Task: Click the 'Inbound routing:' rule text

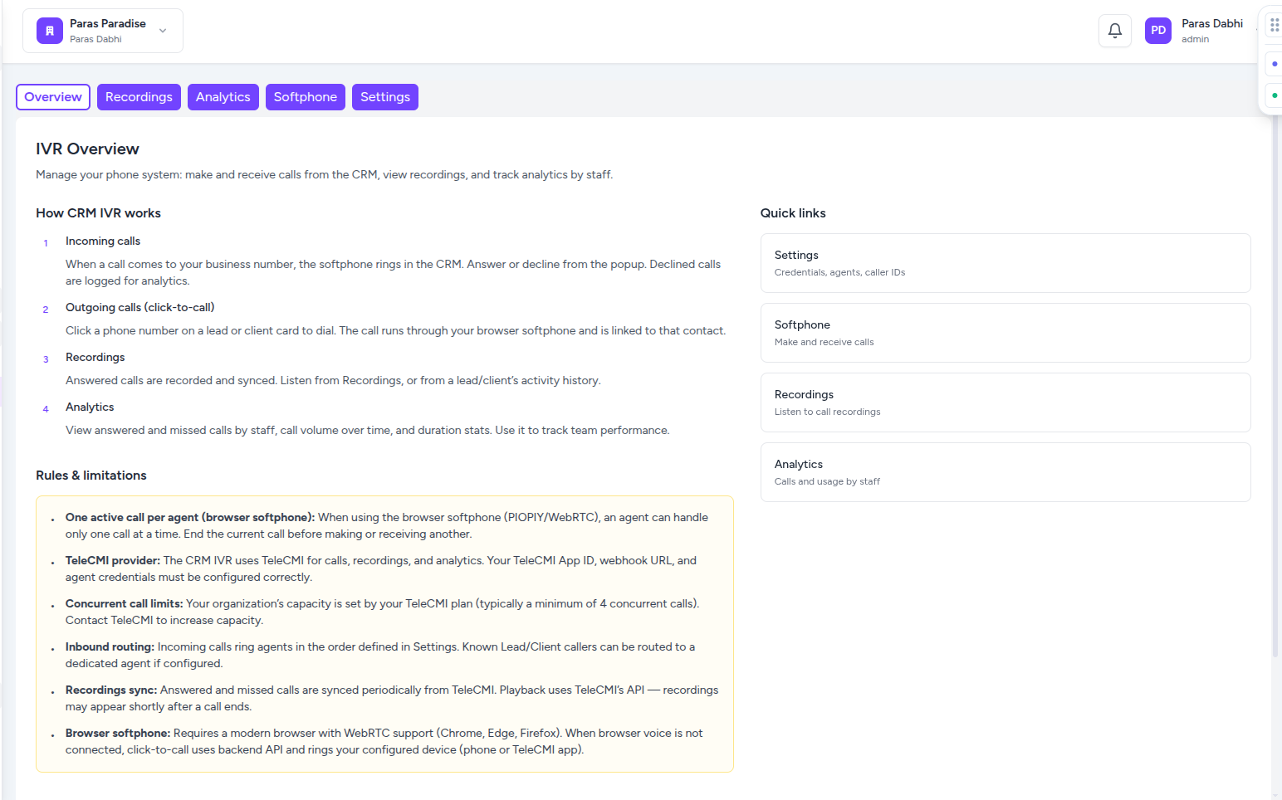Action: pos(110,647)
